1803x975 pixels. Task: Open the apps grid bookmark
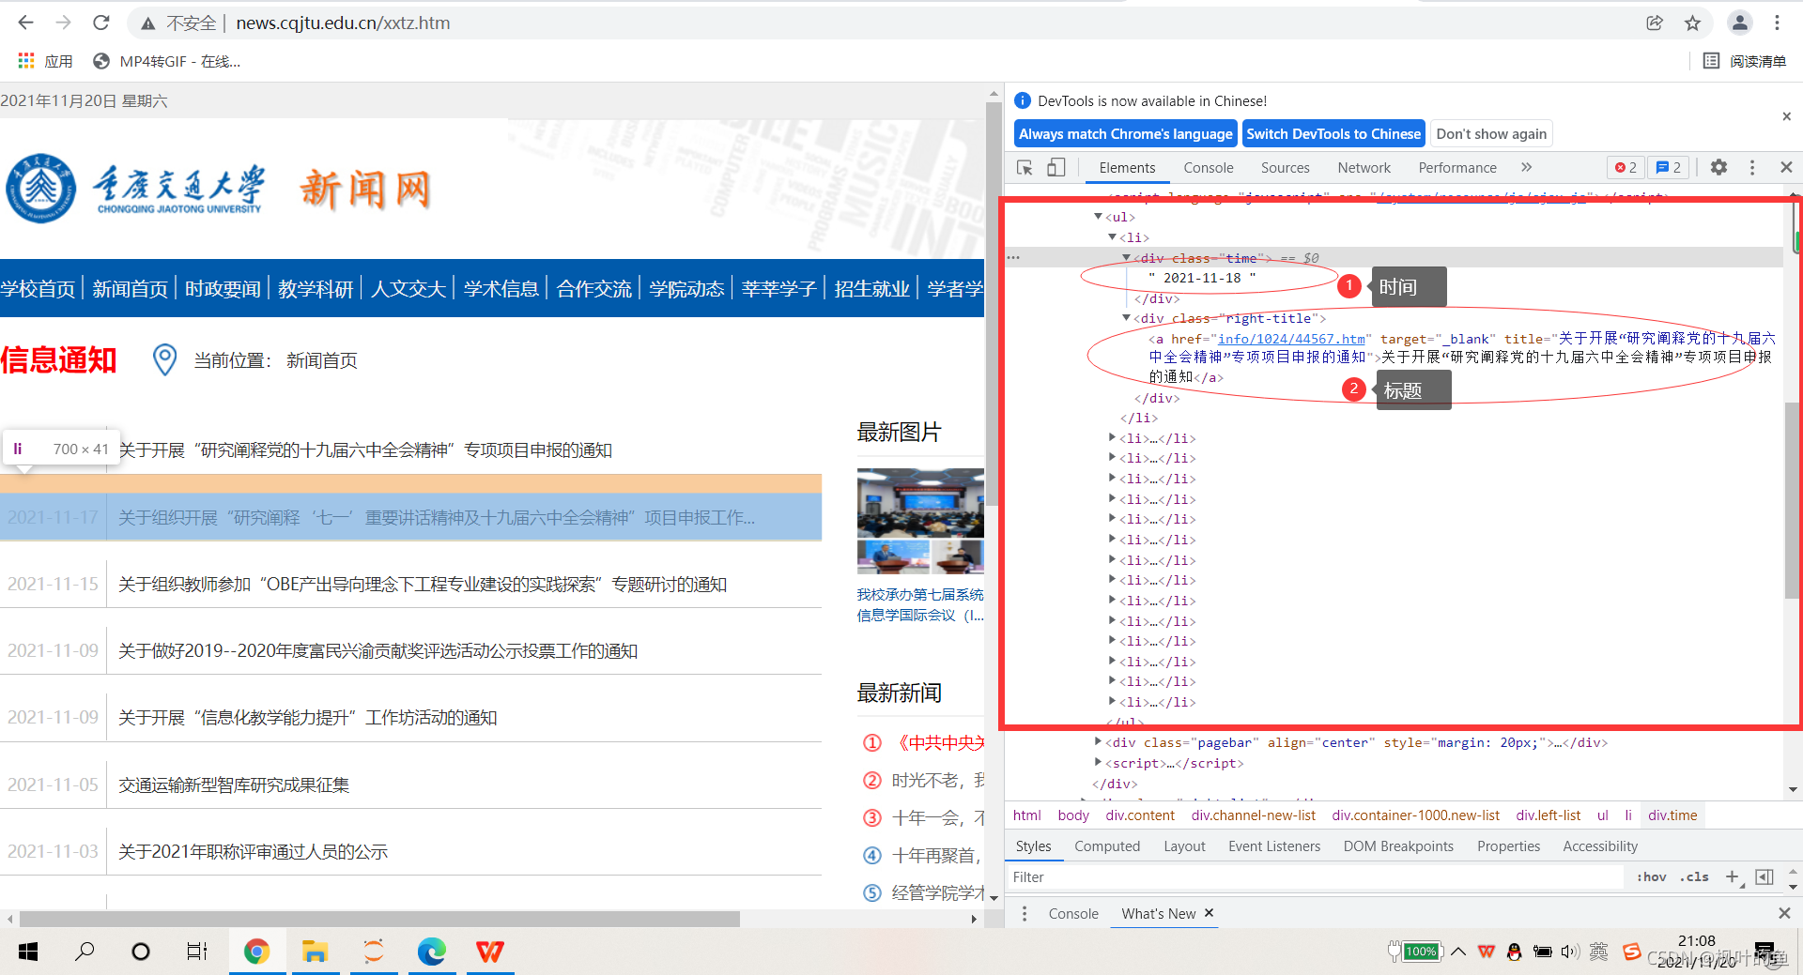point(44,61)
